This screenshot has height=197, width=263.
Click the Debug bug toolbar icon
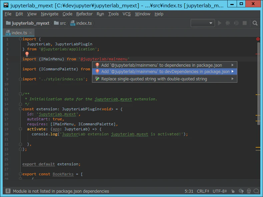coord(228,23)
